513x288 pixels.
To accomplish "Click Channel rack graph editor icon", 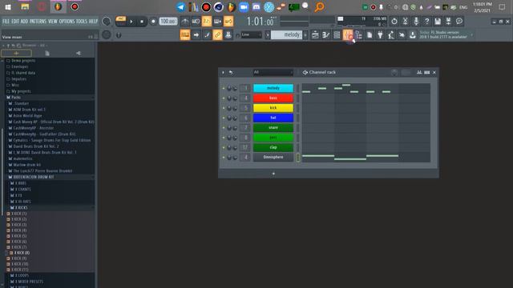I will (x=419, y=73).
